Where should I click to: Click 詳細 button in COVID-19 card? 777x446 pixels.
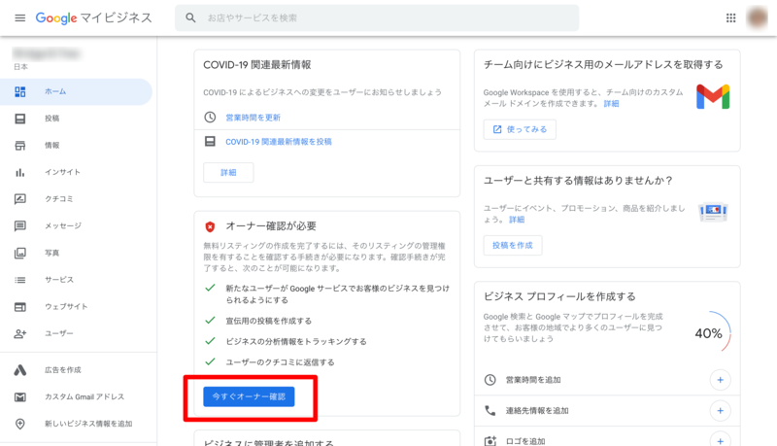228,172
